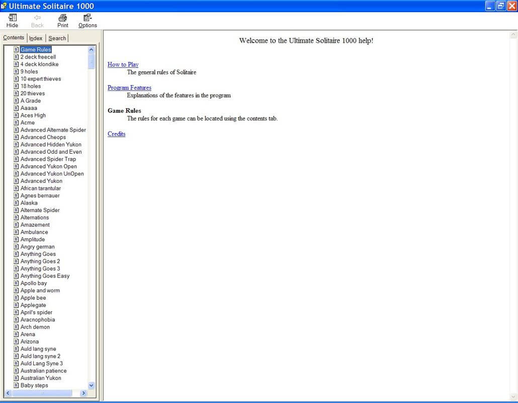The width and height of the screenshot is (518, 403).
Task: Click the contents list scroll right arrow
Action: tap(83, 393)
